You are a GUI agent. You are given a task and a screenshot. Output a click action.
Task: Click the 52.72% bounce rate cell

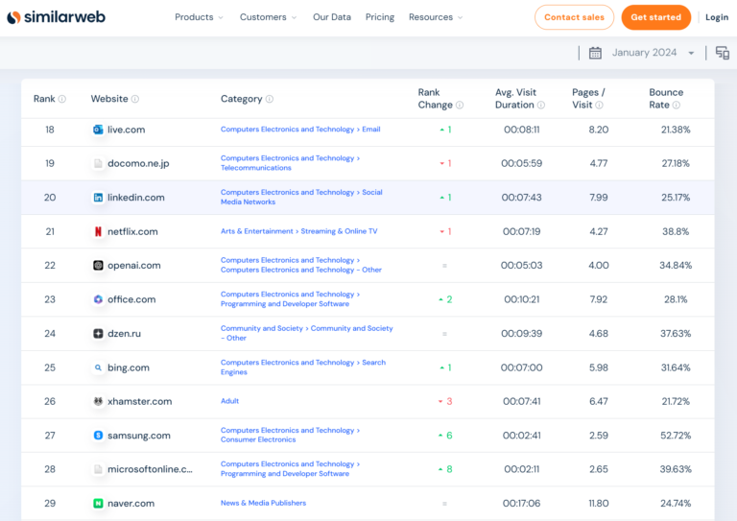click(676, 436)
